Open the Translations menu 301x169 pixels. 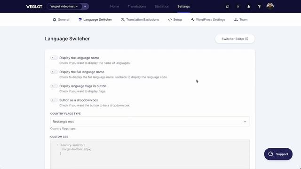pyautogui.click(x=137, y=6)
